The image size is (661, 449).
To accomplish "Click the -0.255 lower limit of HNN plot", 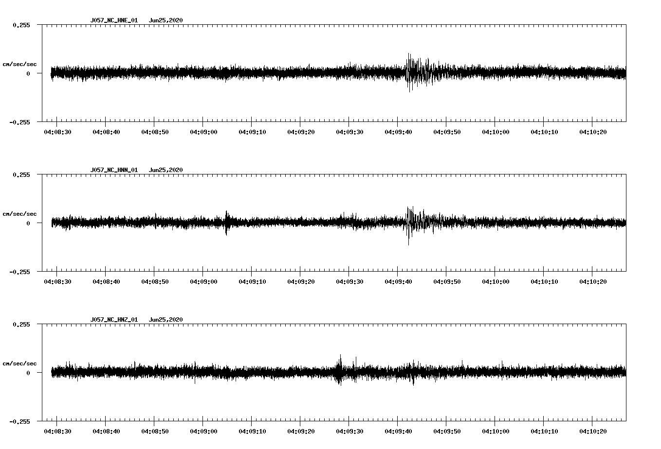I will pos(19,272).
